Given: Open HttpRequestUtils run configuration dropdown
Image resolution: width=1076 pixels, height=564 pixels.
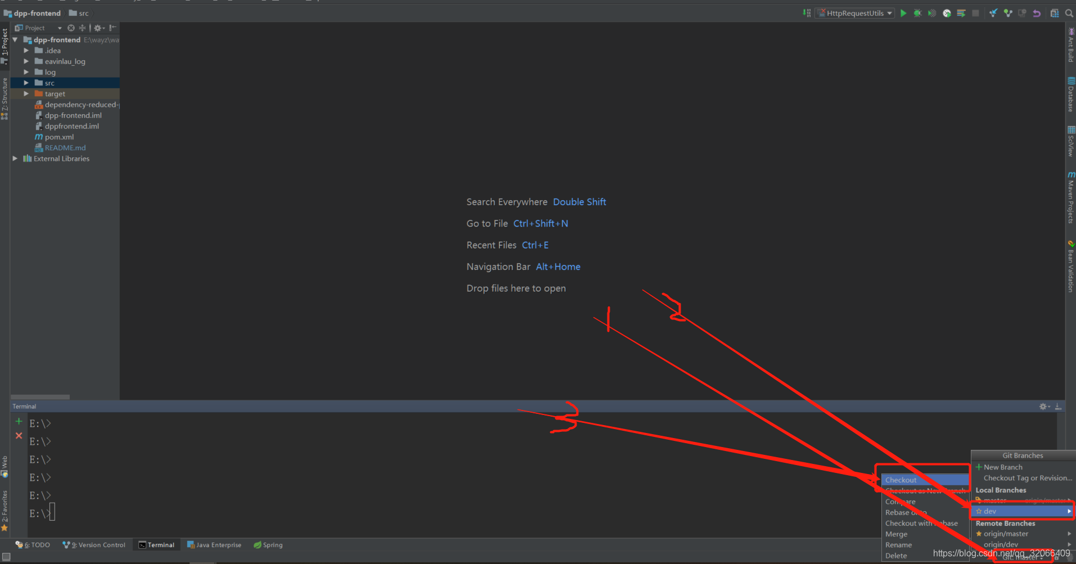Looking at the screenshot, I should [x=855, y=13].
